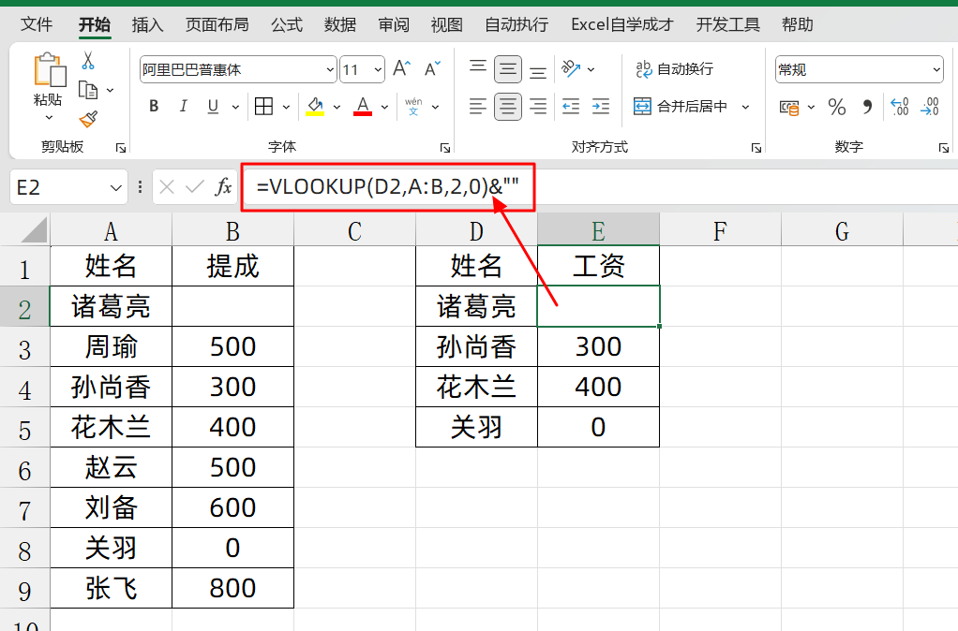Select column E header

(x=598, y=230)
